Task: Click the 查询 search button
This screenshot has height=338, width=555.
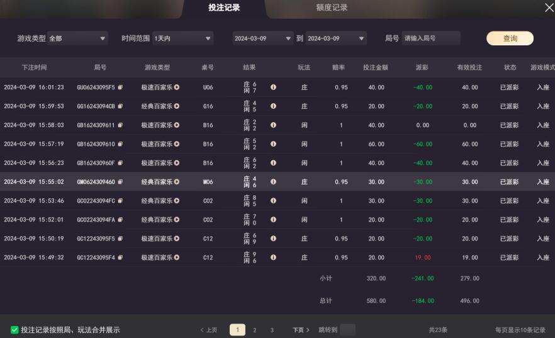Action: click(510, 38)
